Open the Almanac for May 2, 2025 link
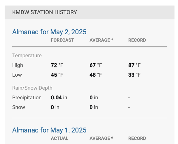Image resolution: width=178 pixels, height=144 pixels. point(49,32)
